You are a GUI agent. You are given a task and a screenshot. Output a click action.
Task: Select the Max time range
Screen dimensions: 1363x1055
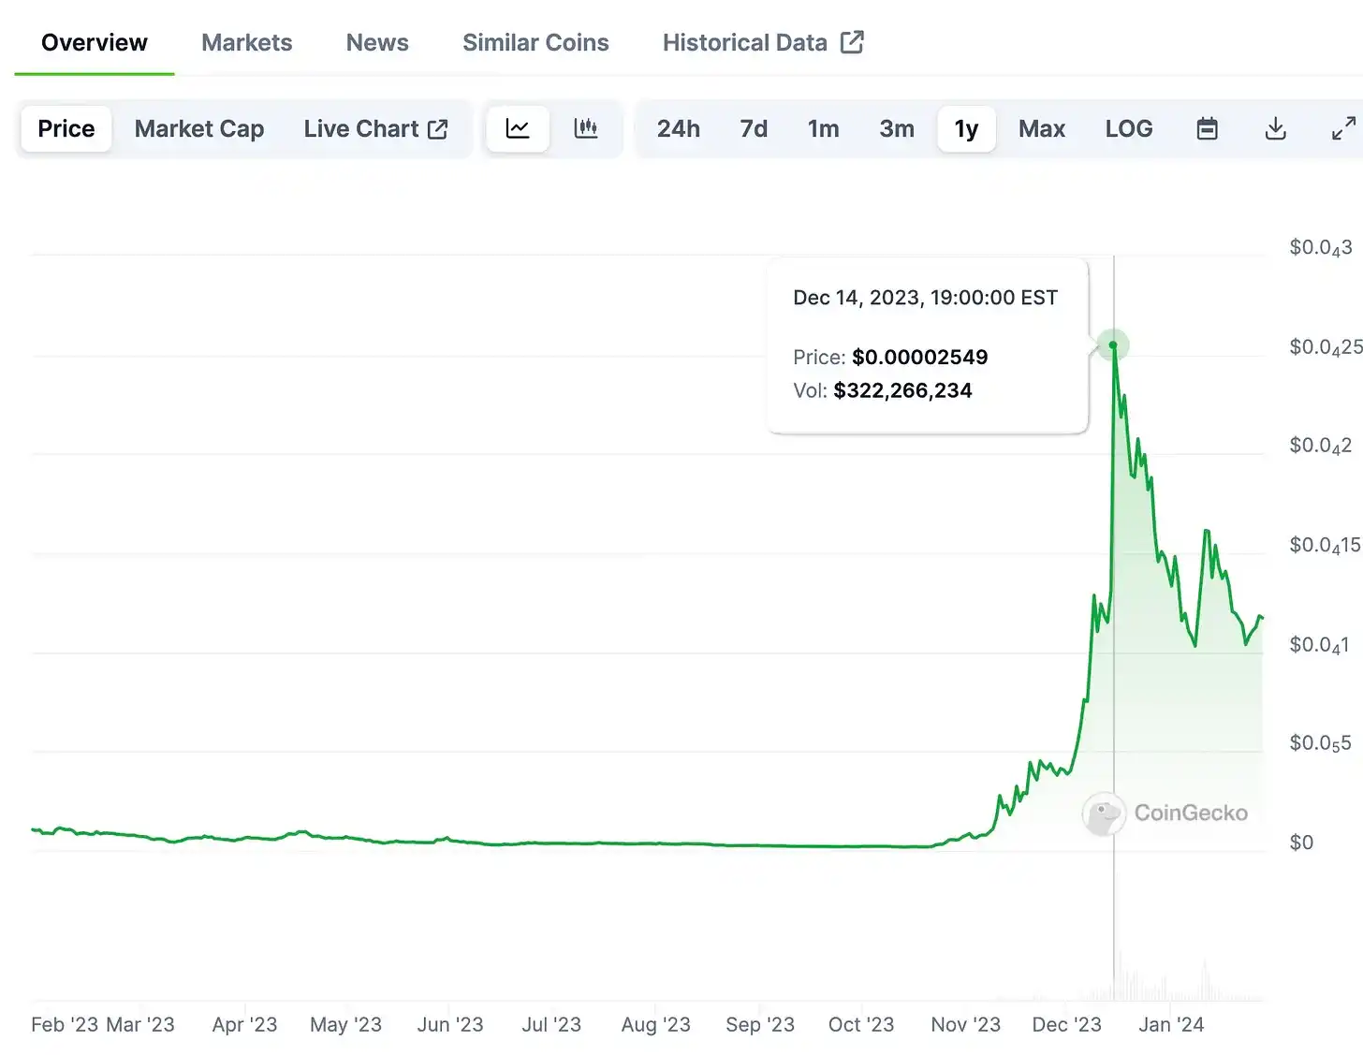[1042, 128]
